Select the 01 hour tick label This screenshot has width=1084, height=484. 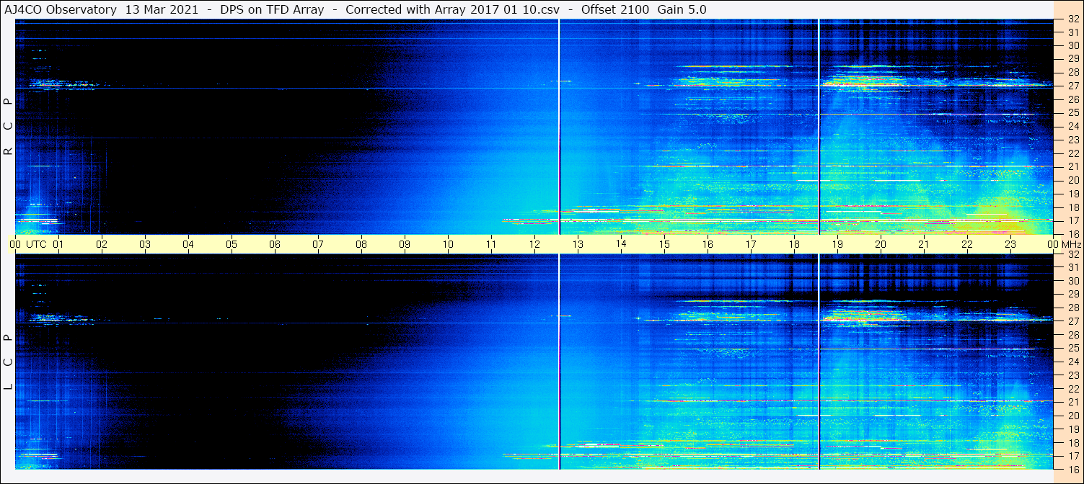(x=58, y=244)
